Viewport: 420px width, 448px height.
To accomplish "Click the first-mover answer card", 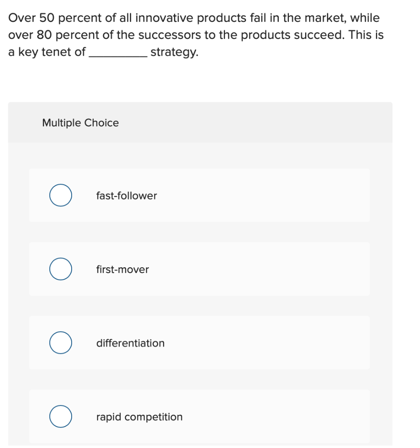I will coord(199,269).
